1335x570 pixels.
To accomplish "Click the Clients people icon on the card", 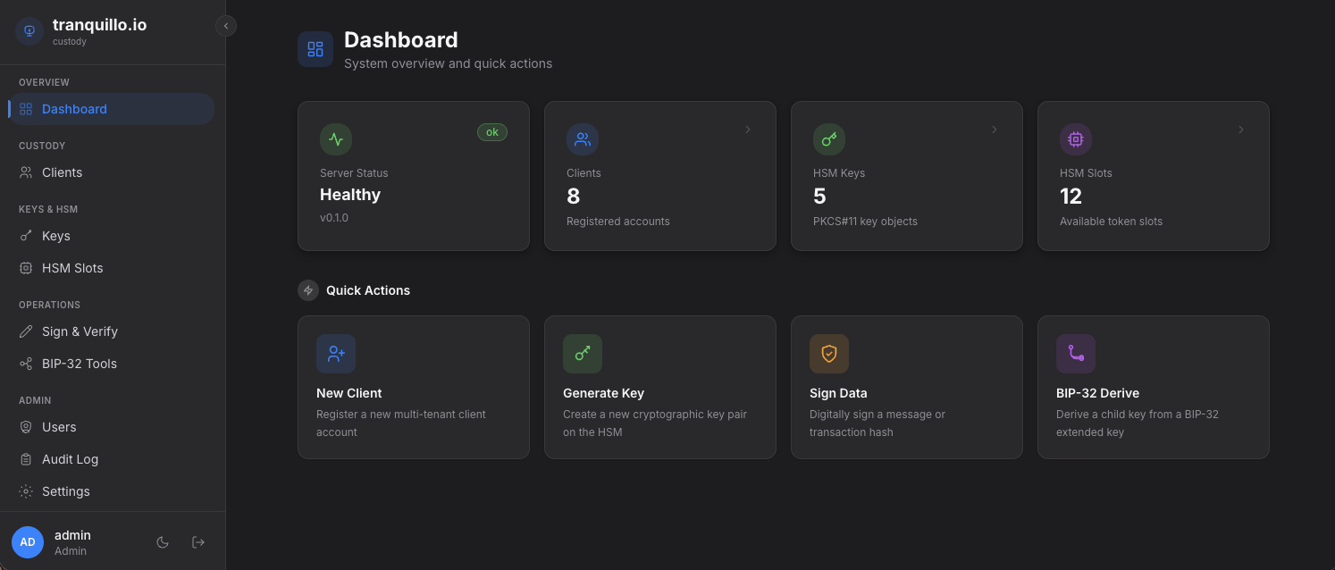I will click(x=582, y=139).
